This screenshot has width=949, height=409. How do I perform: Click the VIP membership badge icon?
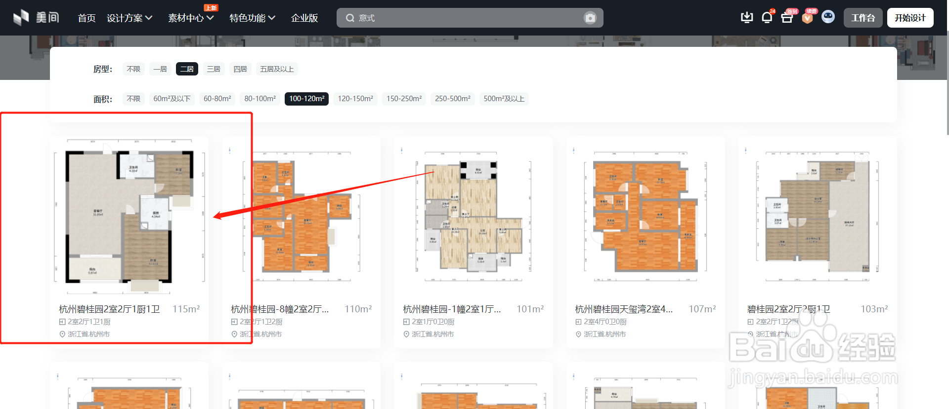(808, 18)
